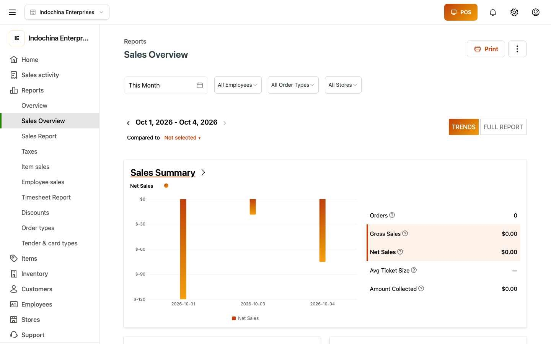Click the help icon beside Amount Collected
Screen dimensions: 551x344
click(421, 289)
